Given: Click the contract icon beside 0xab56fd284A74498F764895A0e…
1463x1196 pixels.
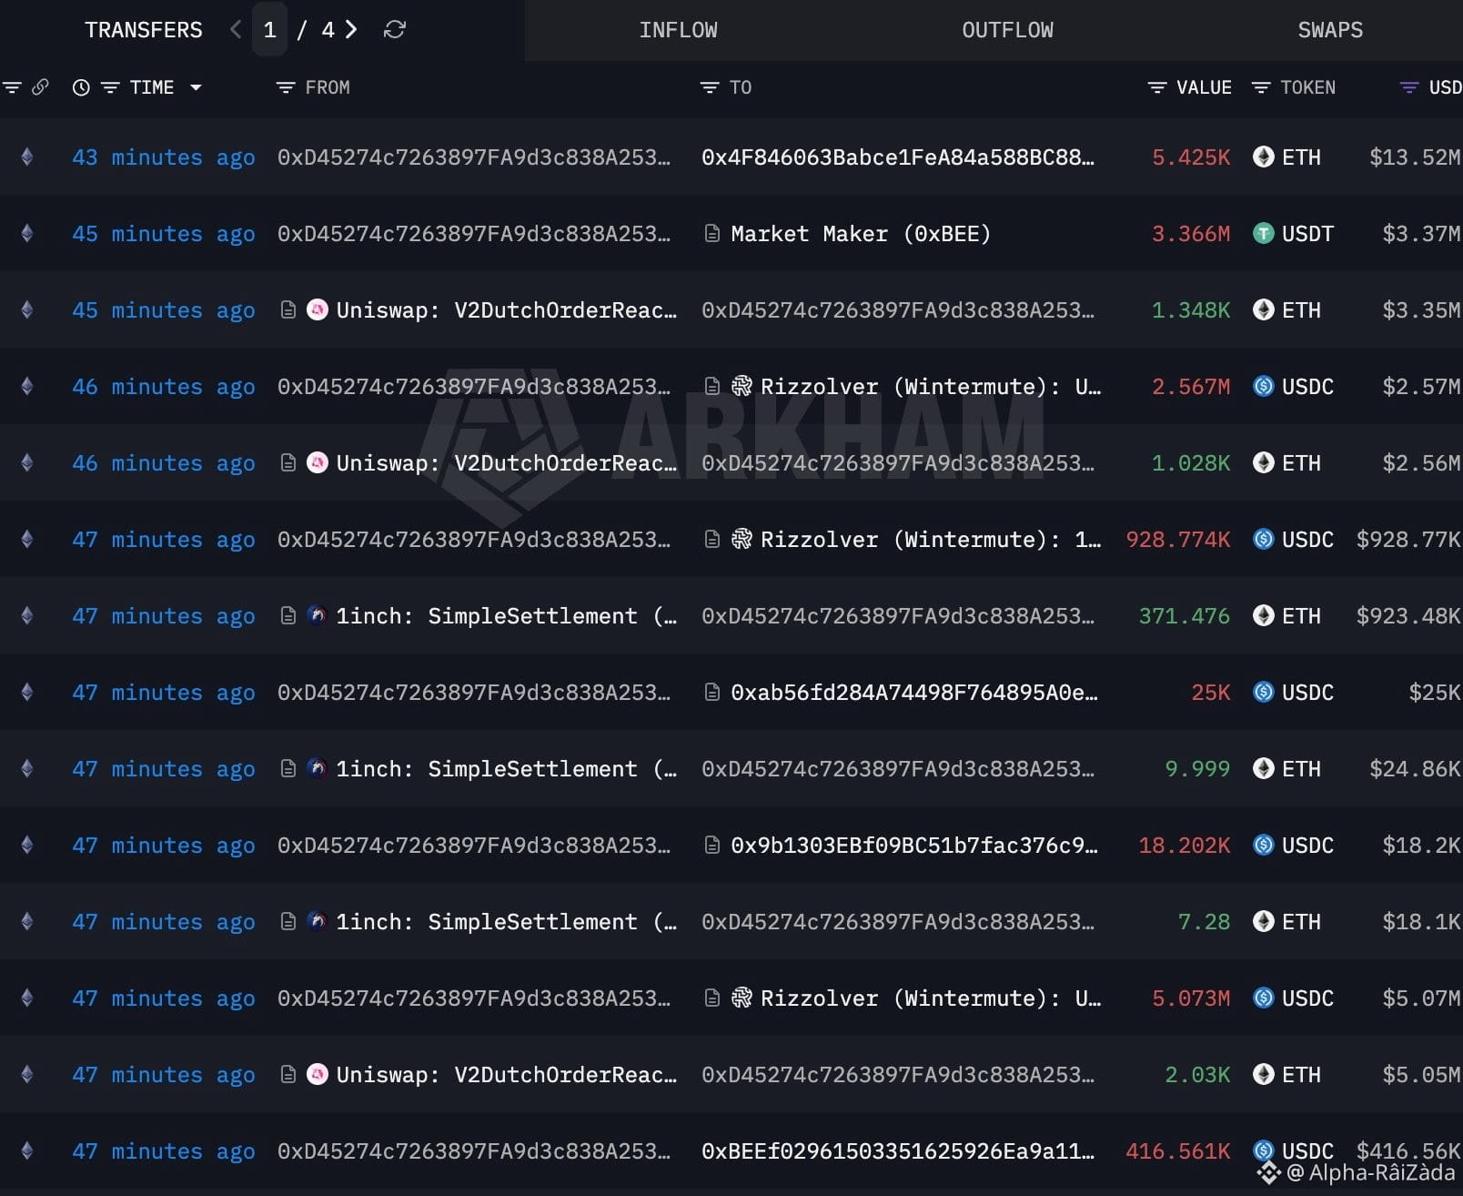Looking at the screenshot, I should [712, 692].
